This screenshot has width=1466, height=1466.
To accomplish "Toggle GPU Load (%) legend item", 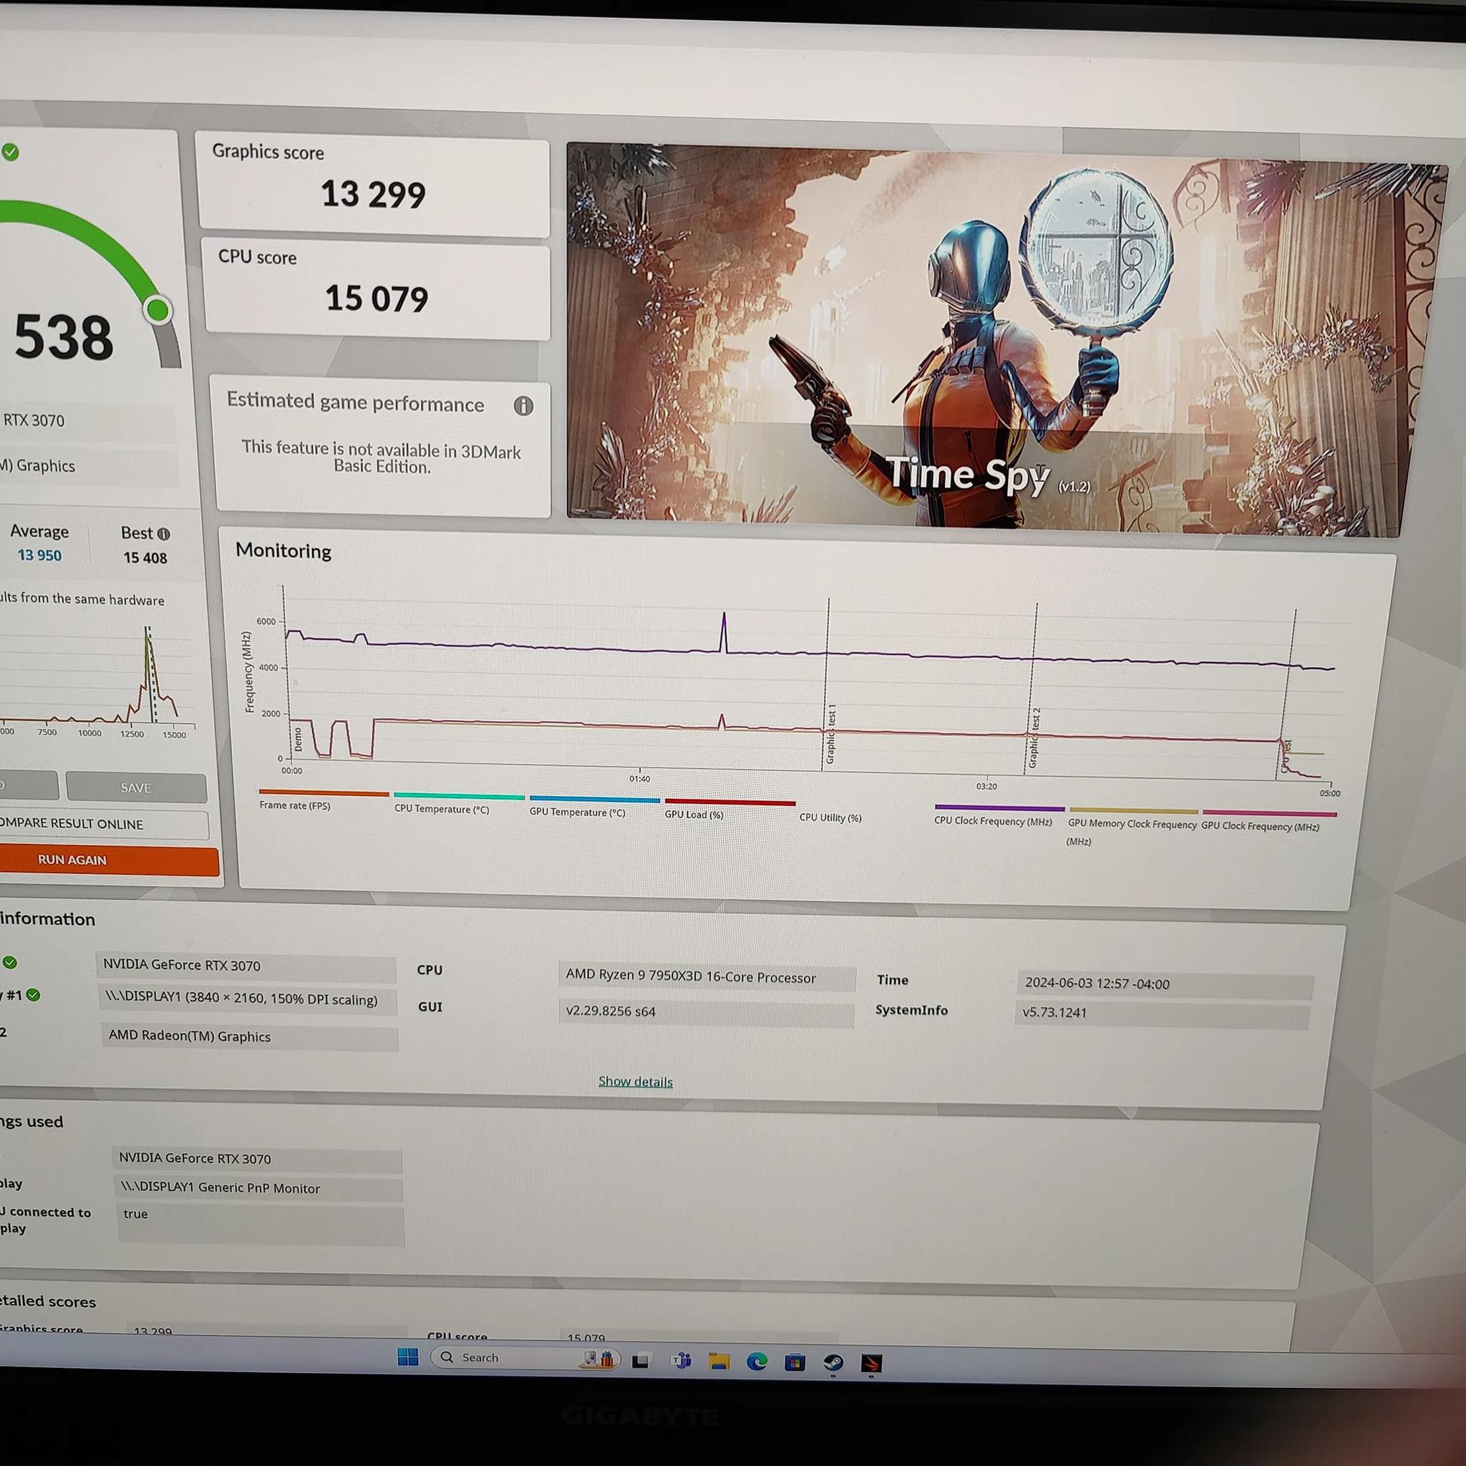I will coord(729,809).
